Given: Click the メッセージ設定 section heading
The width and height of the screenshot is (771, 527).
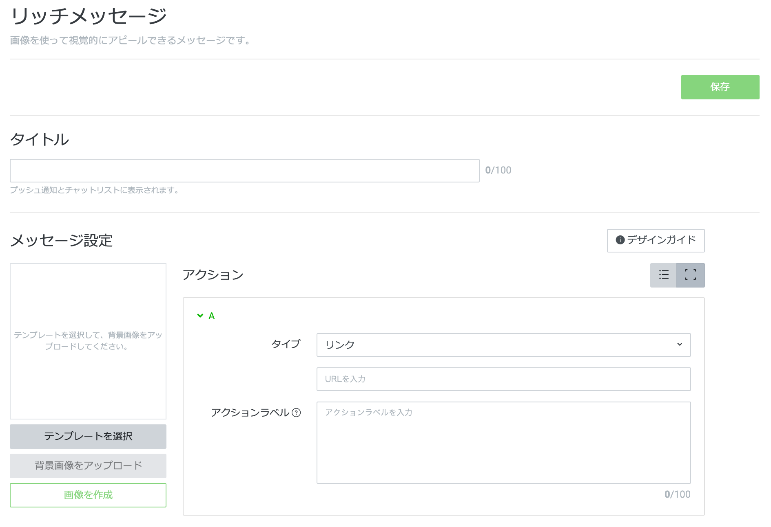Looking at the screenshot, I should 61,241.
